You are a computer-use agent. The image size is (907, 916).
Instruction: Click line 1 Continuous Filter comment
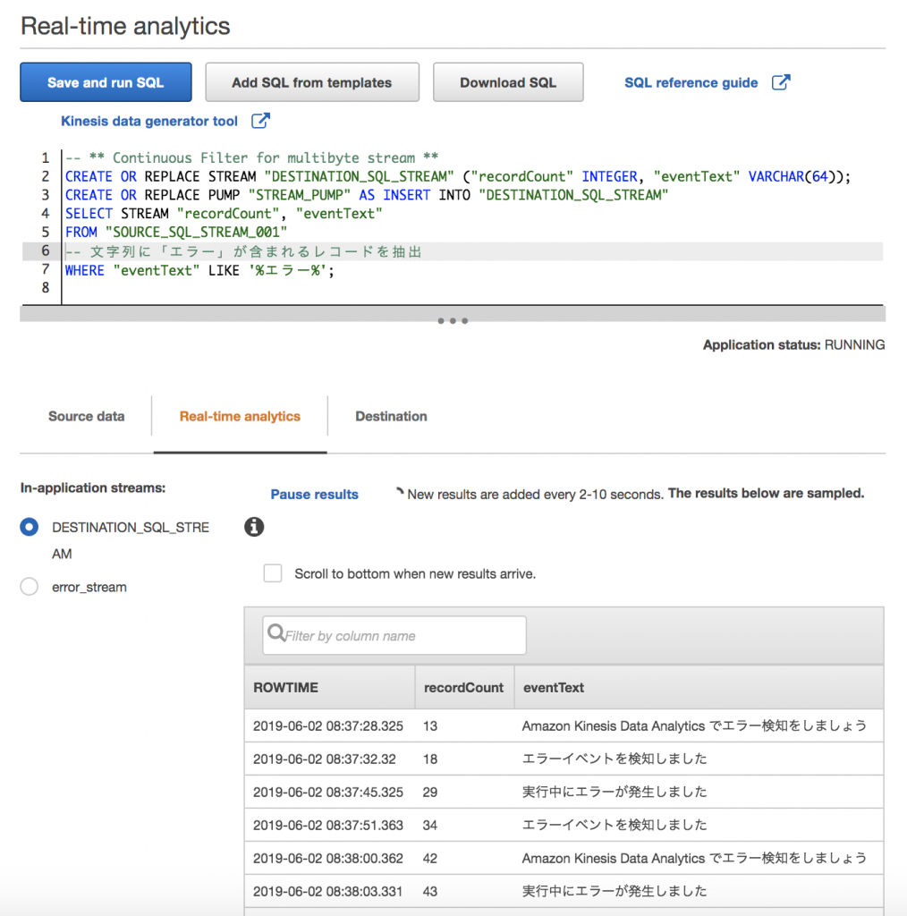[x=251, y=157]
